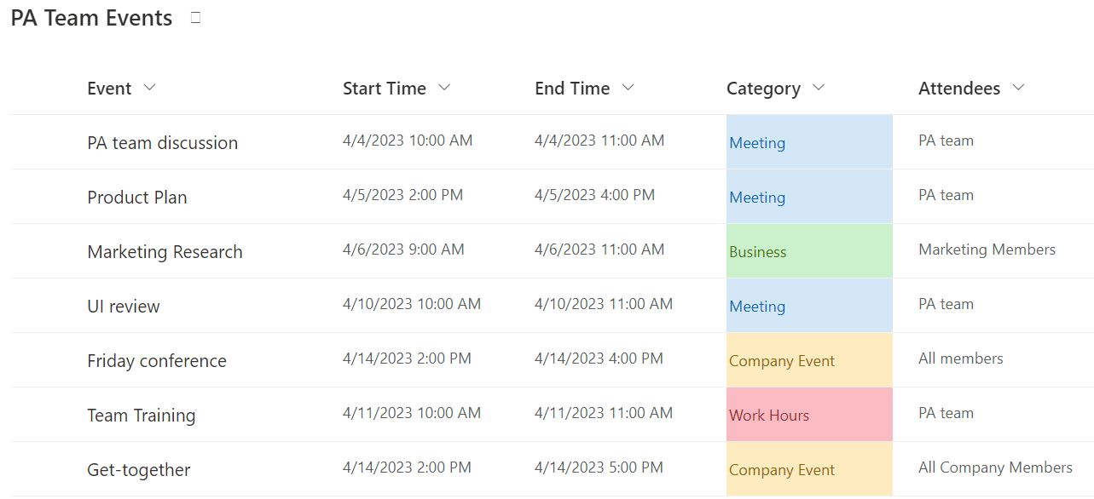Image resolution: width=1094 pixels, height=499 pixels.
Task: Click the icon next to PA Team Events title
Action: 195,17
